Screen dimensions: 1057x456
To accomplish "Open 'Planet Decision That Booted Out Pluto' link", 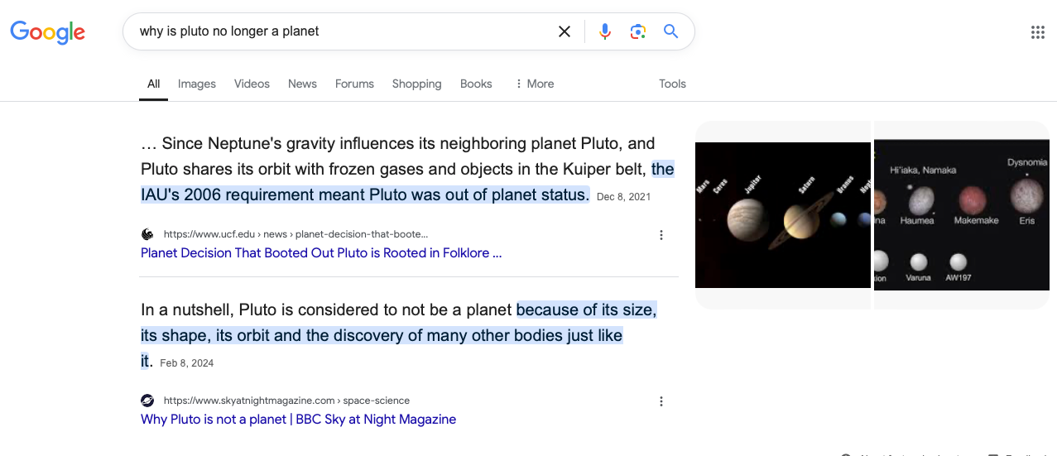I will pyautogui.click(x=321, y=253).
